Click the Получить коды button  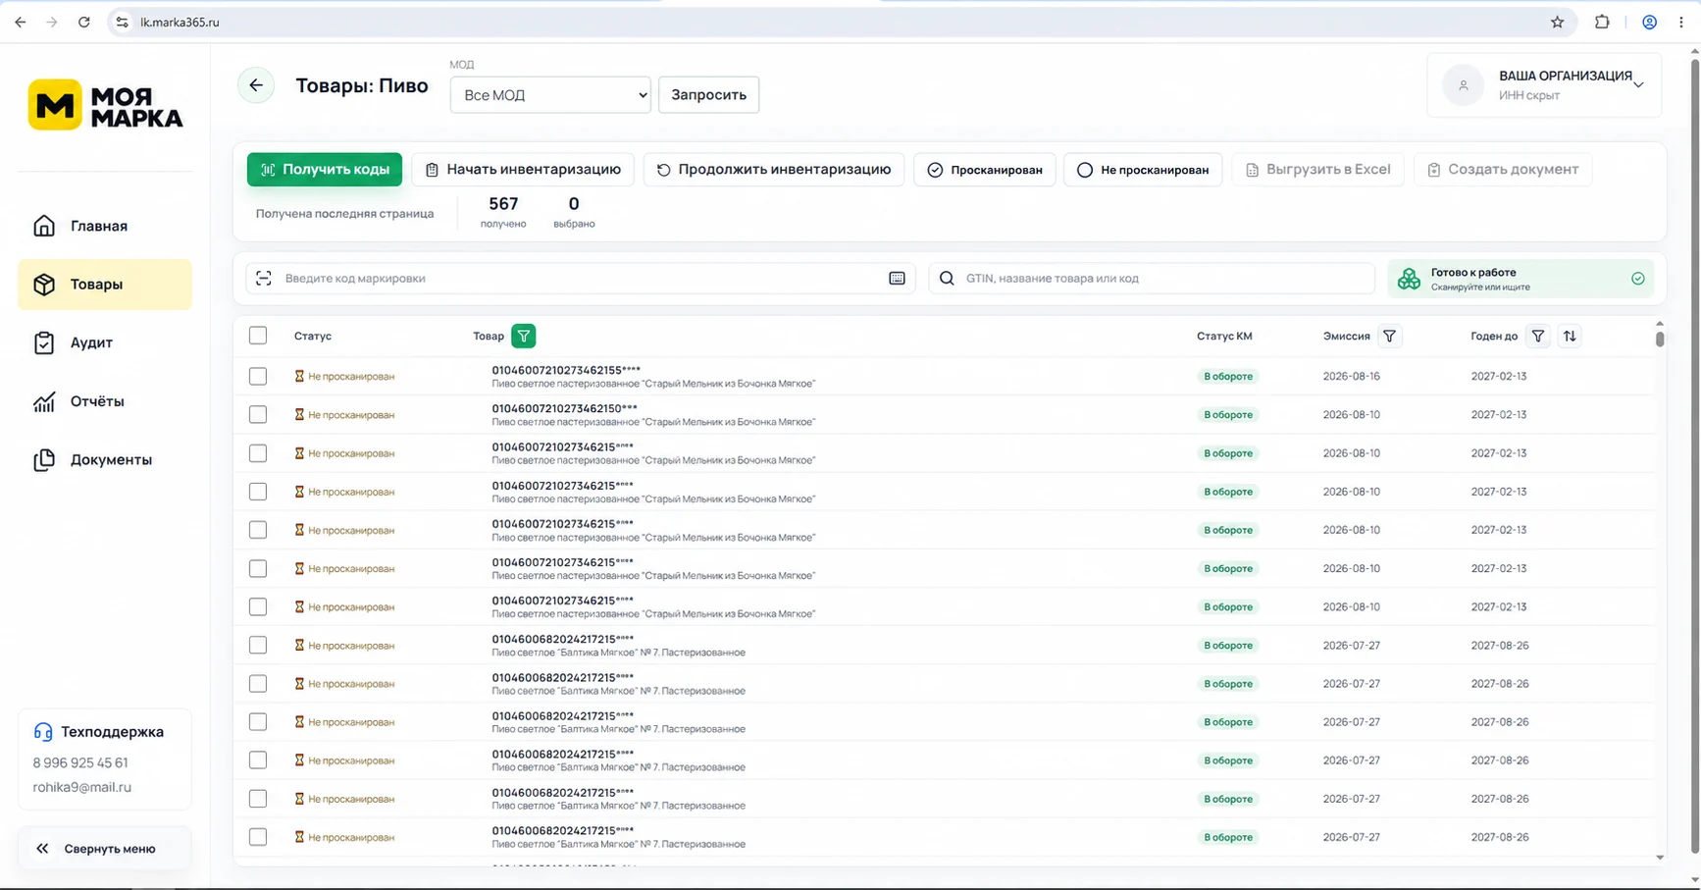pyautogui.click(x=325, y=170)
